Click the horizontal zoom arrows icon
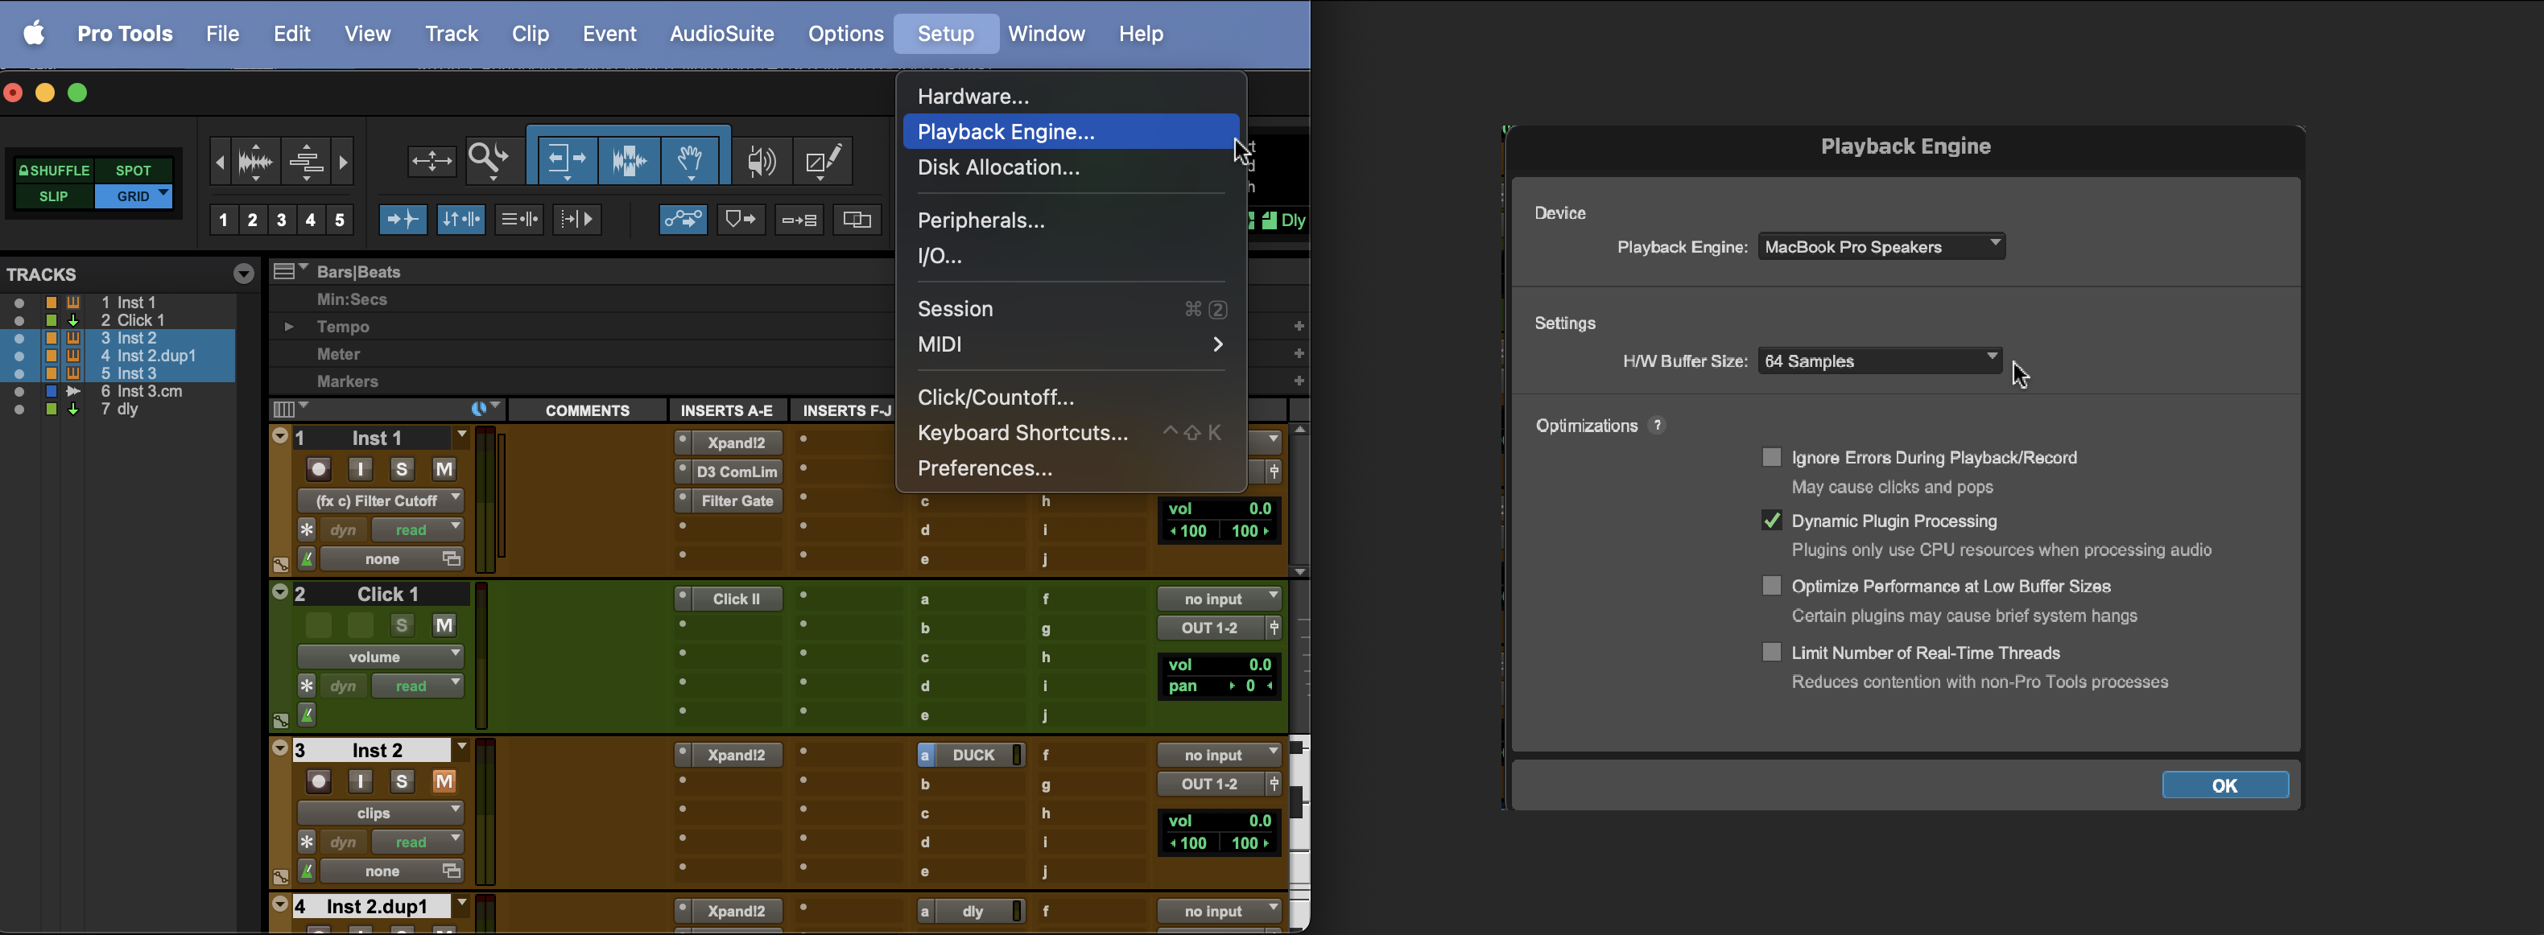 coord(432,161)
